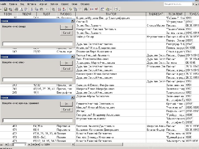Open the Вставка menu

click(32, 4)
